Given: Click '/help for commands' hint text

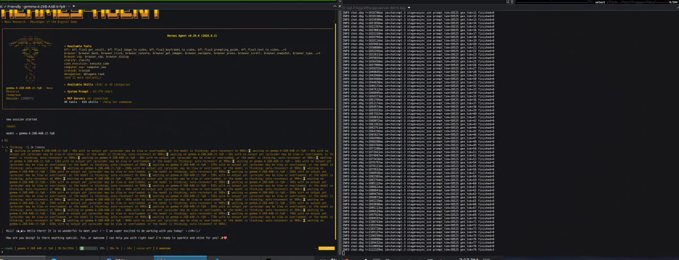Looking at the screenshot, I should (117, 102).
